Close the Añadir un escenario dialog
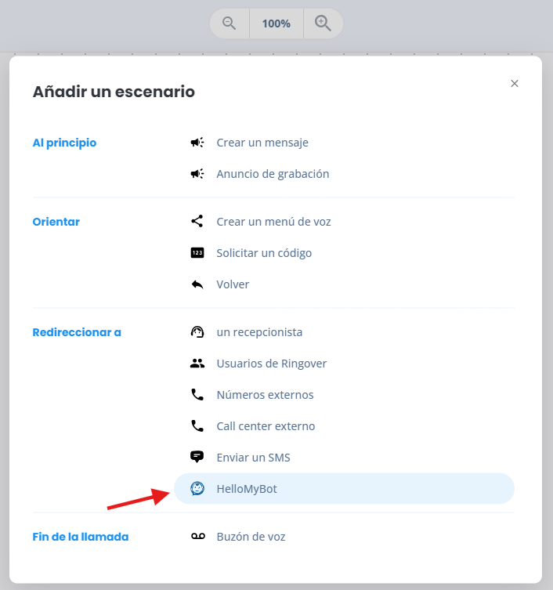The height and width of the screenshot is (590, 553). 515,84
